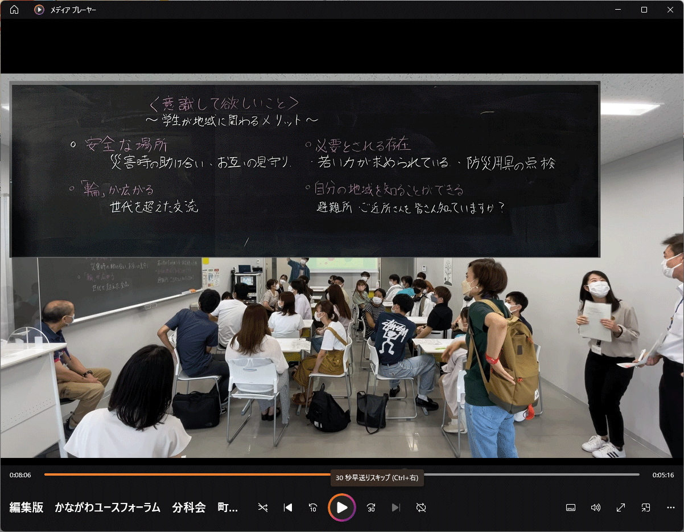Open the subtitles and captions menu
The height and width of the screenshot is (532, 684).
[x=571, y=508]
